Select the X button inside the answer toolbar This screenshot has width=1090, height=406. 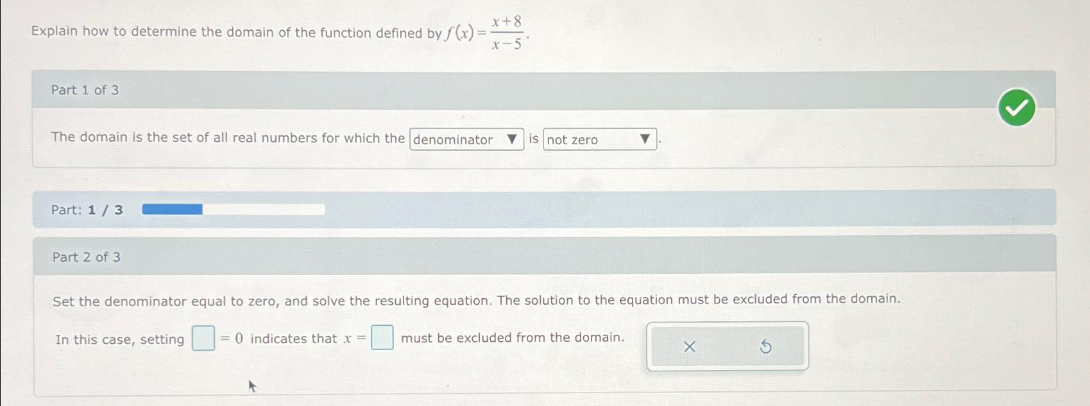[x=690, y=346]
